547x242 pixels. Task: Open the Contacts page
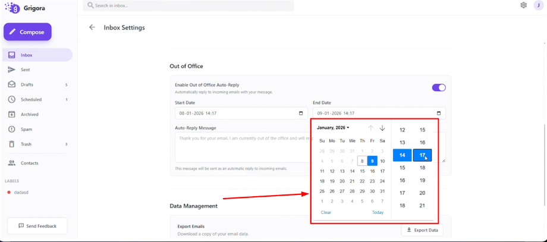click(x=37, y=163)
